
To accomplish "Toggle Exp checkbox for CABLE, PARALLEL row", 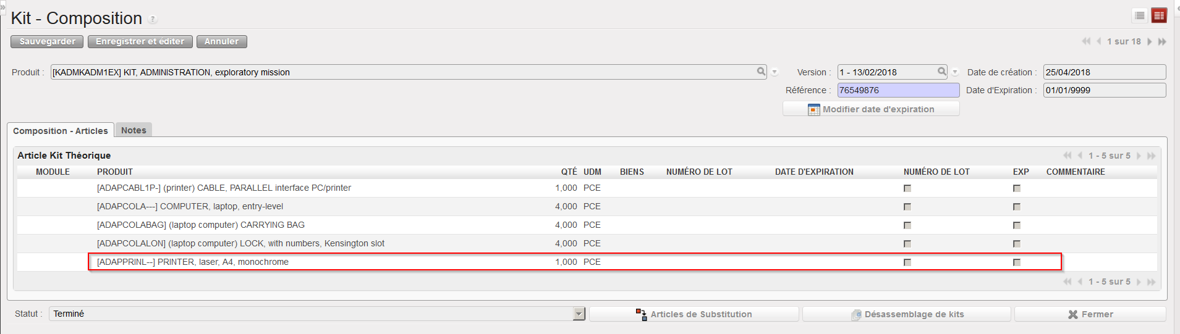I will pos(1017,188).
